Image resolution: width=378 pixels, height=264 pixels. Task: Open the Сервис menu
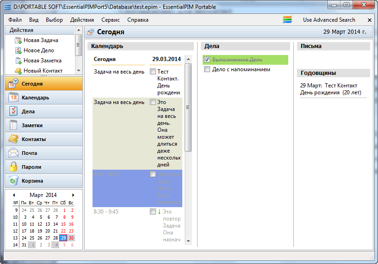pyautogui.click(x=111, y=20)
